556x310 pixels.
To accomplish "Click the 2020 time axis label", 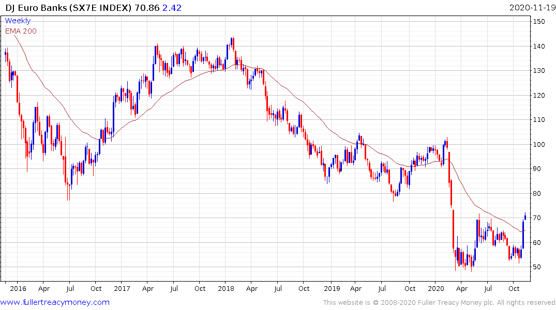I will [x=436, y=288].
